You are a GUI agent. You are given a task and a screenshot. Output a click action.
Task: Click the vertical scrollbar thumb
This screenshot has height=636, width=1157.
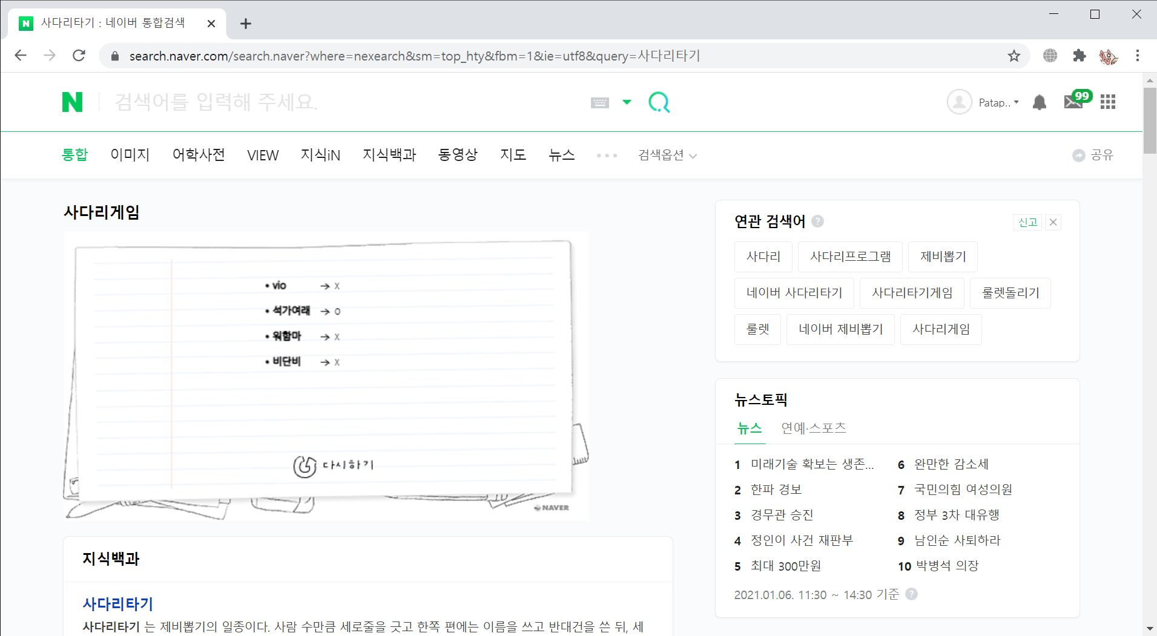[x=1150, y=120]
